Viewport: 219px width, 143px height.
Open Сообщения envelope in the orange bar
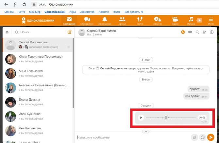[x=69, y=21]
